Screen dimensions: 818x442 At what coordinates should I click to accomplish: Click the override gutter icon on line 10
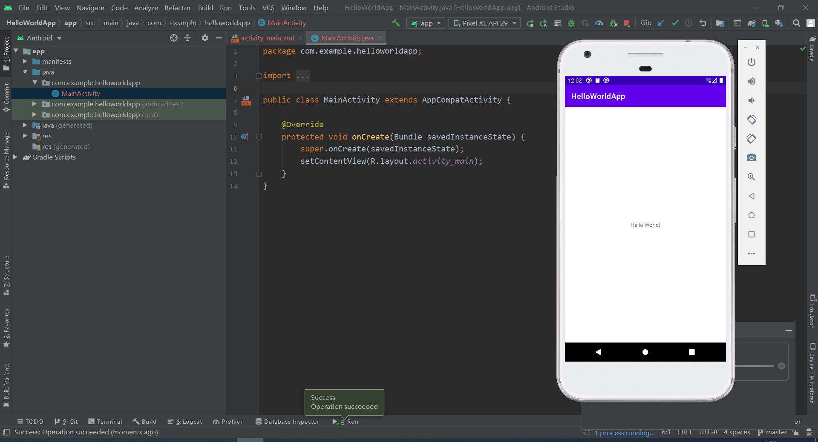pyautogui.click(x=245, y=137)
